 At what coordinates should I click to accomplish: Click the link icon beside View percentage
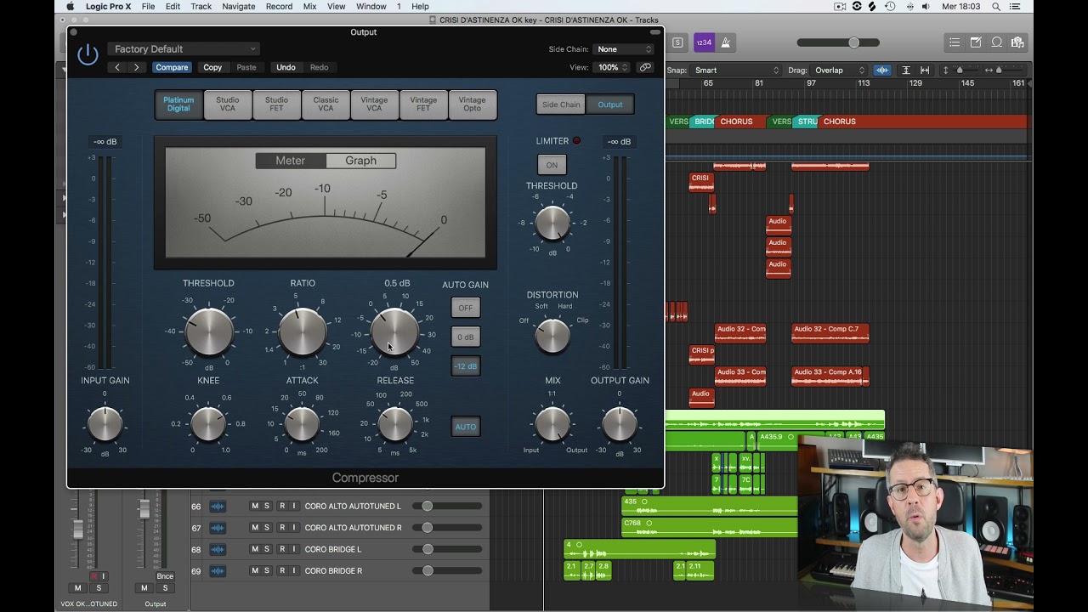645,67
